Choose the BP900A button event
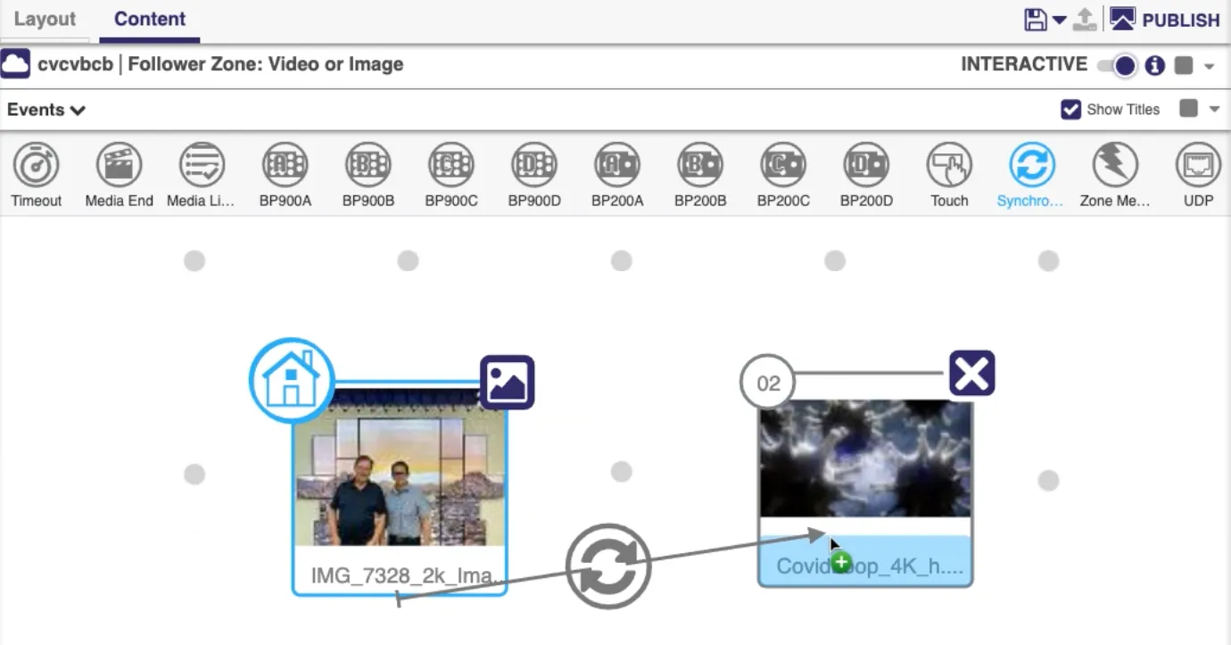The width and height of the screenshot is (1231, 645). point(285,165)
